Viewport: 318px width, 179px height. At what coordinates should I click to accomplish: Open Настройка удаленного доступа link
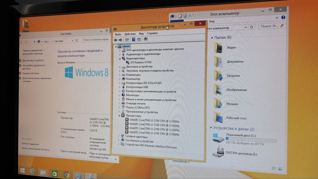[x=34, y=67]
